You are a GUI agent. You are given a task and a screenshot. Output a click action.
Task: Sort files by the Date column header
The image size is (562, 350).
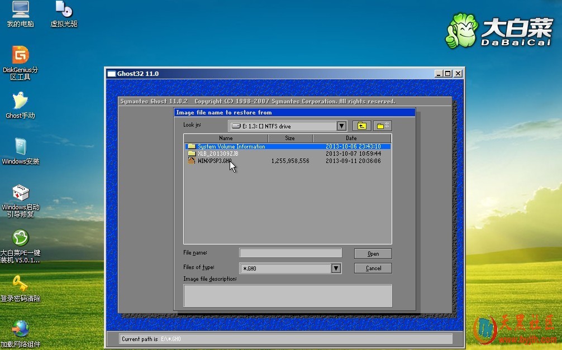tap(351, 138)
